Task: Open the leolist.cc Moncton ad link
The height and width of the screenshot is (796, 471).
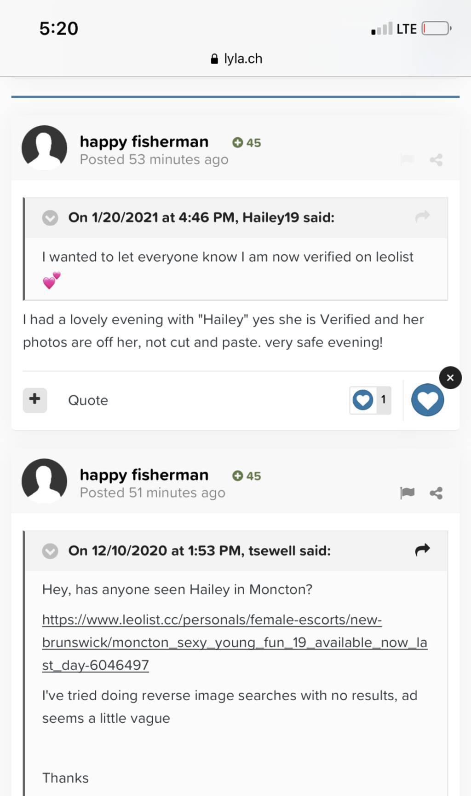Action: [x=234, y=642]
